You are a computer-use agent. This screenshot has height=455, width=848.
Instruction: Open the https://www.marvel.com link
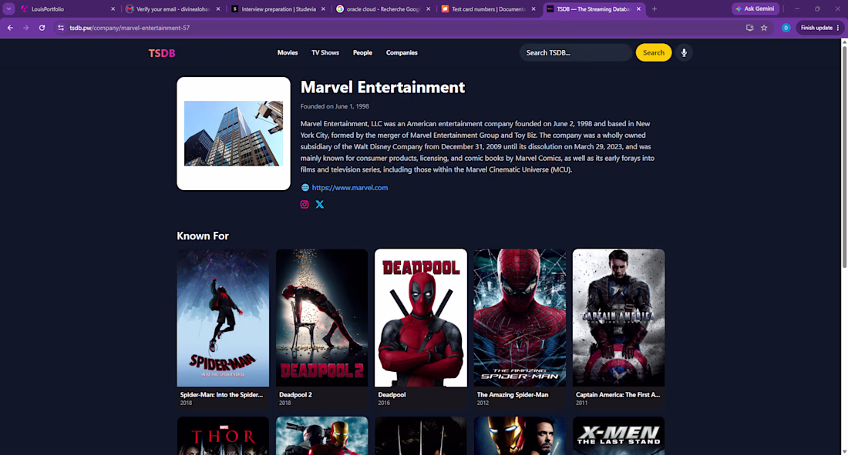(x=350, y=188)
